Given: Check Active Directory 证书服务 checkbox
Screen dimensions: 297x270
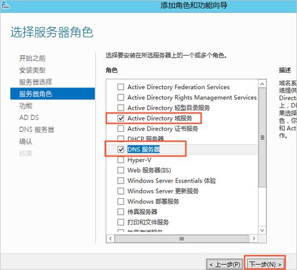Looking at the screenshot, I should coord(121,129).
